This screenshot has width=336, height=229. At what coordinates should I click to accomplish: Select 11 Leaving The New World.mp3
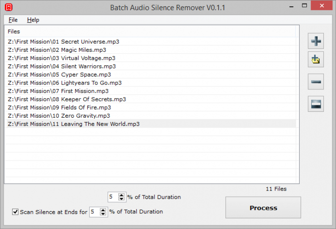(73, 124)
